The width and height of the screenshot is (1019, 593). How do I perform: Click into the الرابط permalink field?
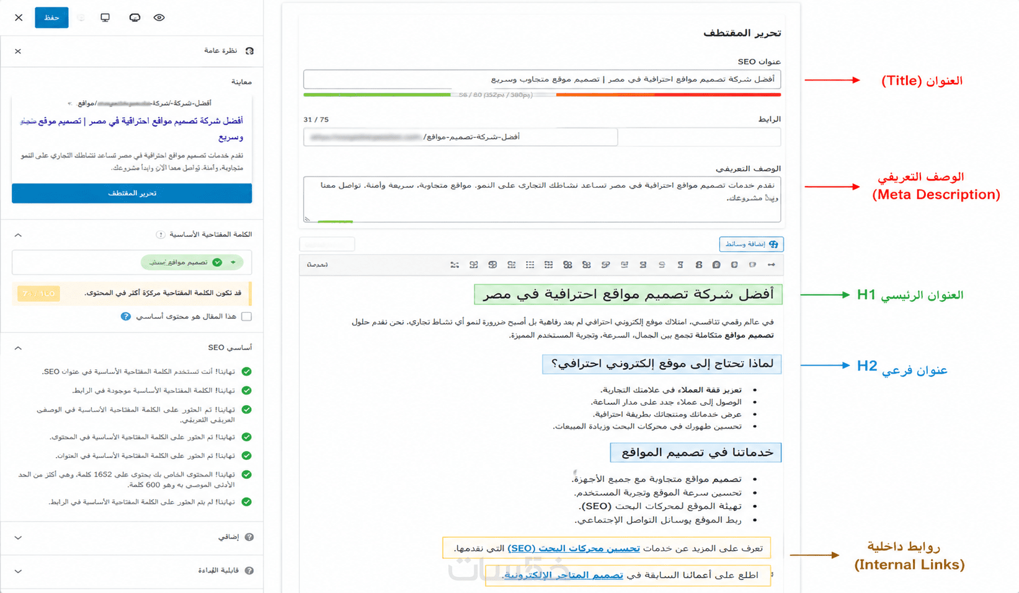pyautogui.click(x=460, y=137)
